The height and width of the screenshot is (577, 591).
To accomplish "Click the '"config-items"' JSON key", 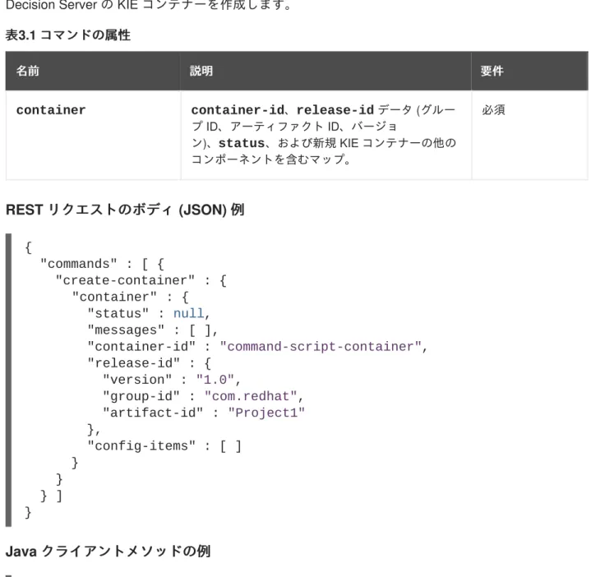I will (141, 446).
